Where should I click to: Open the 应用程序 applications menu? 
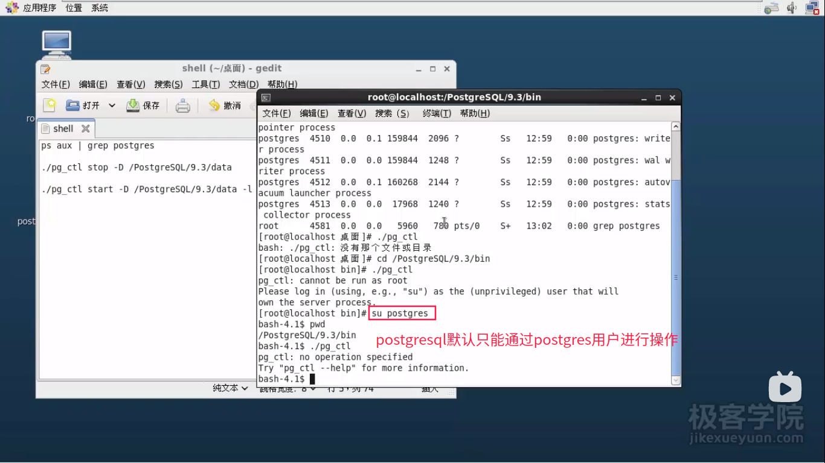coord(39,8)
